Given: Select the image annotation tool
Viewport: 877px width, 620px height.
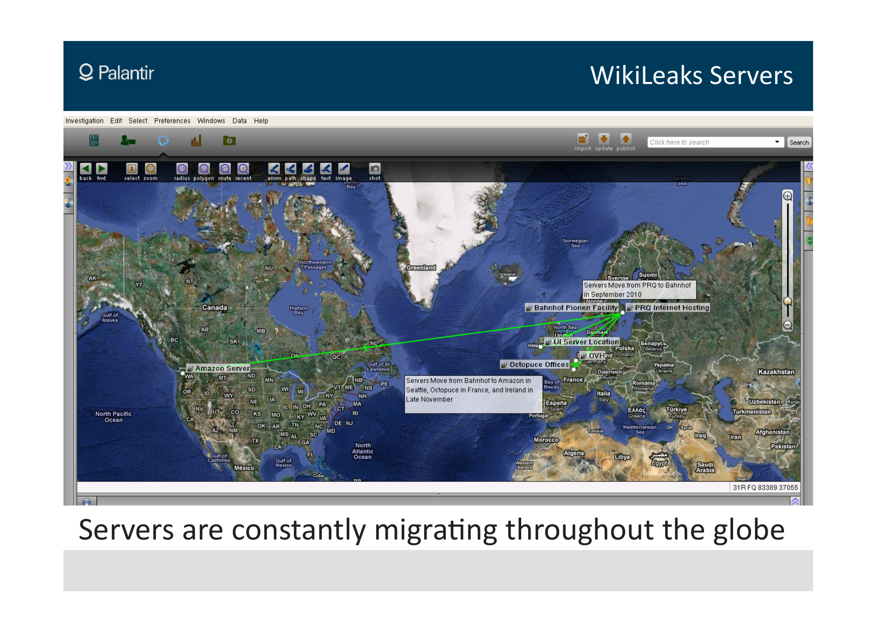Looking at the screenshot, I should pos(344,169).
